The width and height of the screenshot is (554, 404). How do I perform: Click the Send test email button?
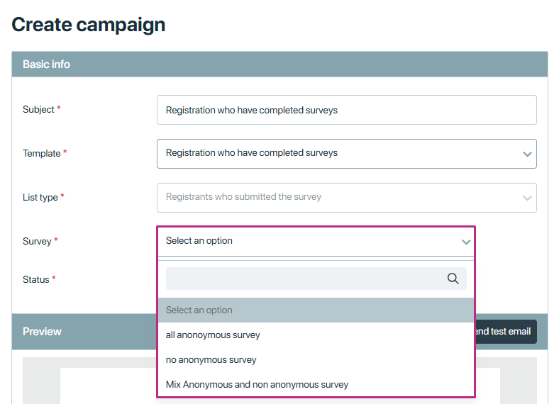click(x=506, y=332)
